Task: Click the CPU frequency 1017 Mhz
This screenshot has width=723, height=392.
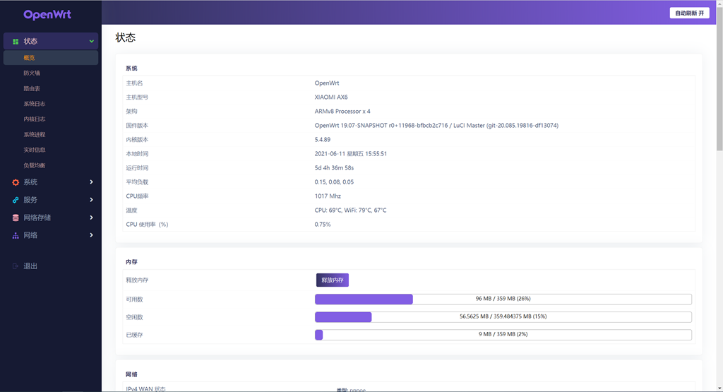Action: pyautogui.click(x=328, y=196)
